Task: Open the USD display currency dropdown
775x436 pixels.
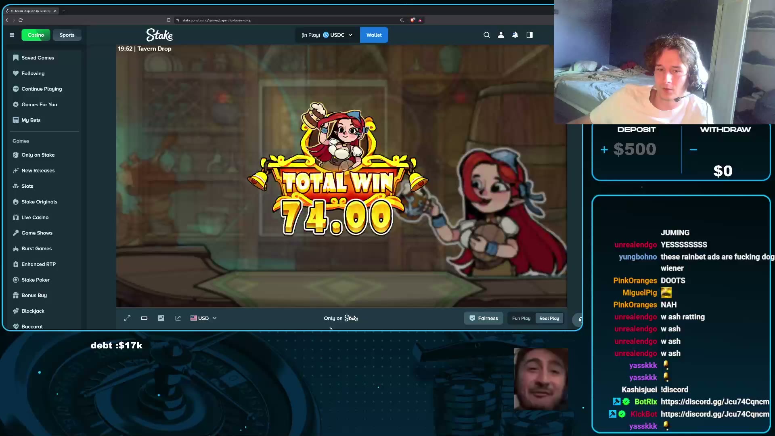Action: pos(203,319)
